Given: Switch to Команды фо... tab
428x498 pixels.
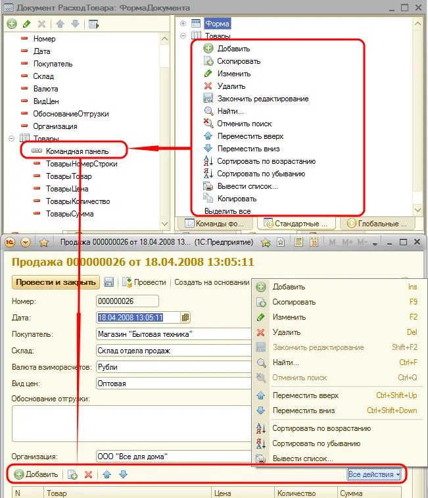Looking at the screenshot, I should pyautogui.click(x=215, y=224).
